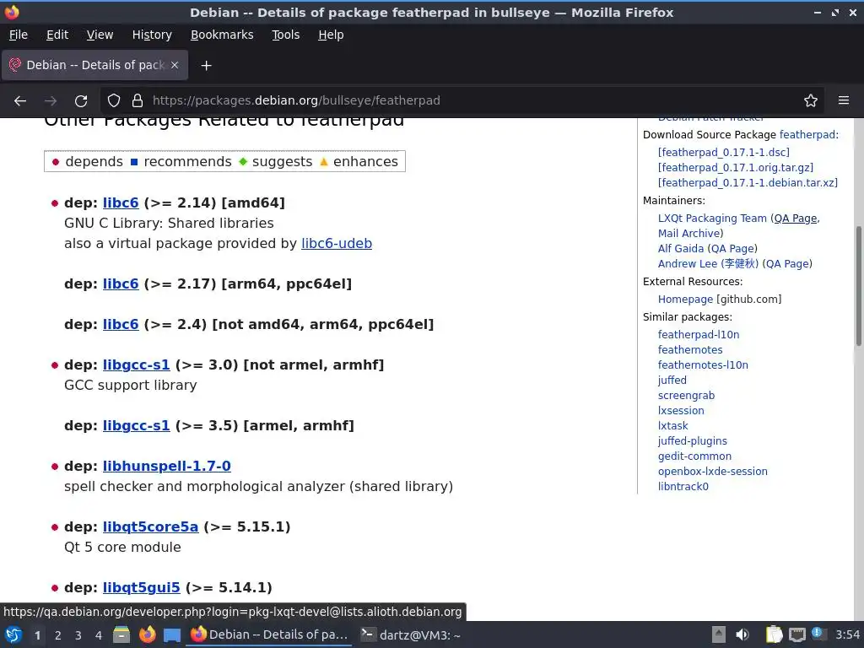The height and width of the screenshot is (648, 864).
Task: Open libc6 link requiring version 2.4
Action: [121, 324]
